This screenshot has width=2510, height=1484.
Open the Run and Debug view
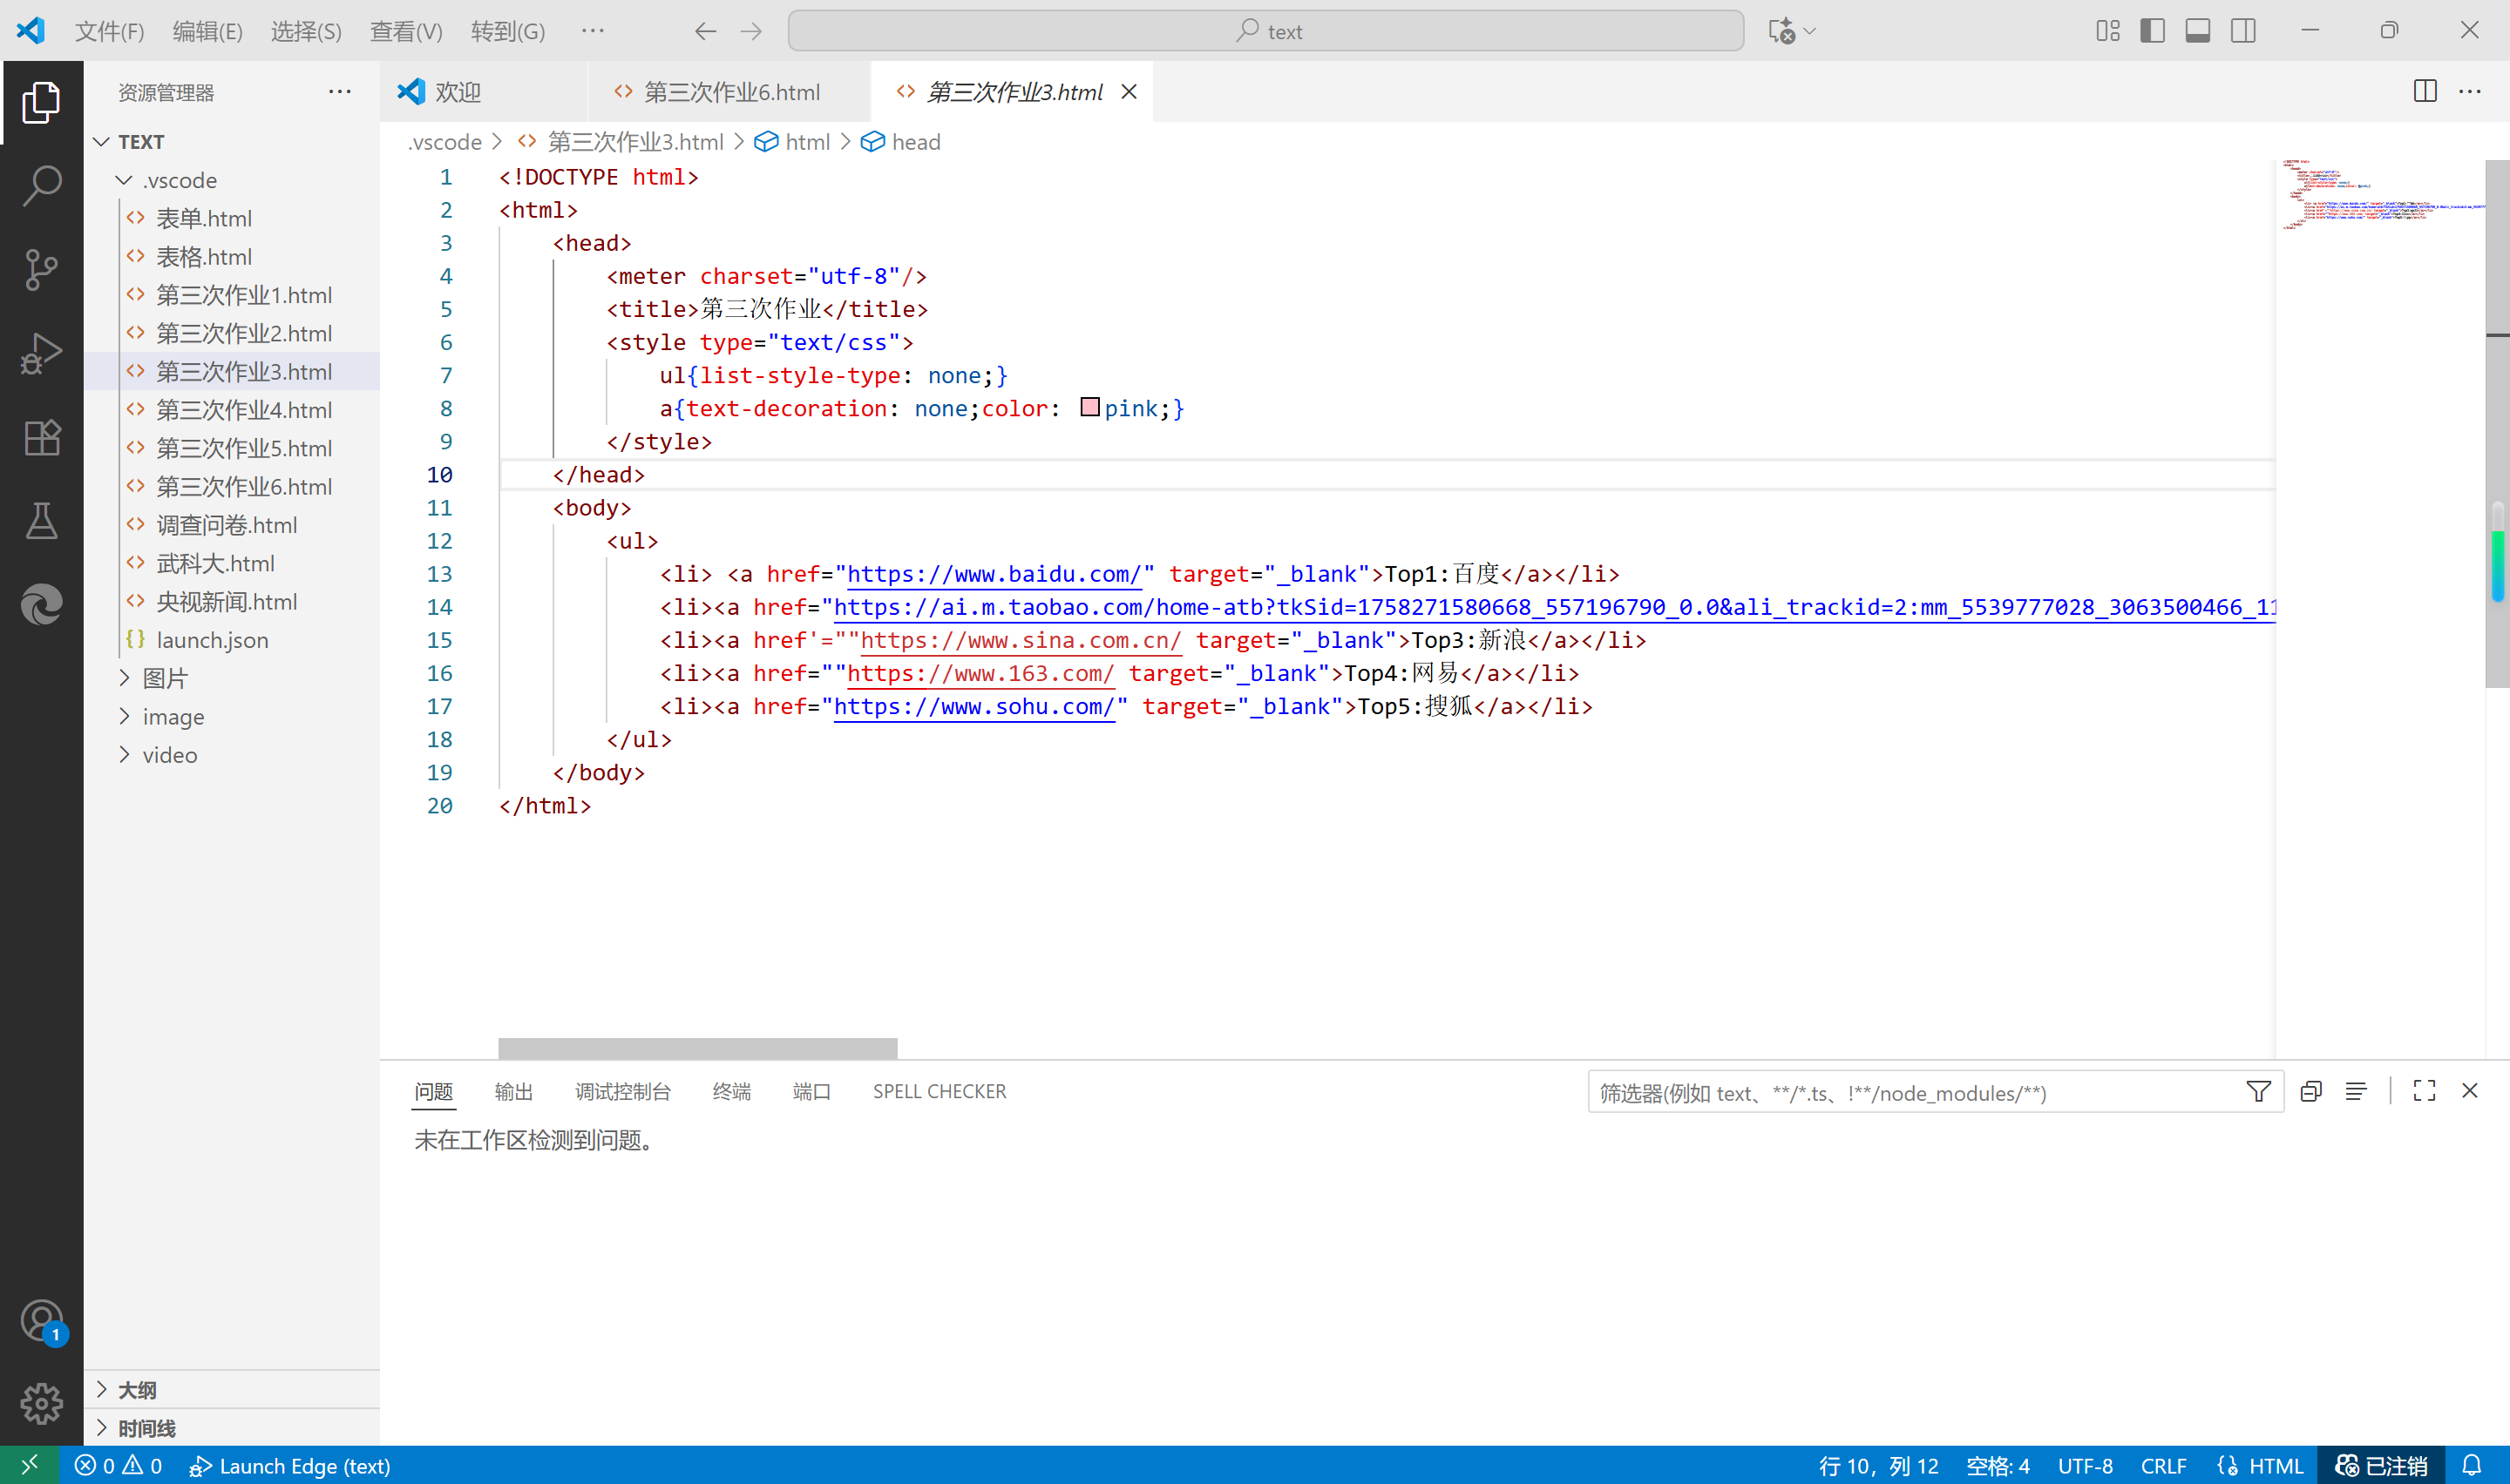pyautogui.click(x=41, y=353)
